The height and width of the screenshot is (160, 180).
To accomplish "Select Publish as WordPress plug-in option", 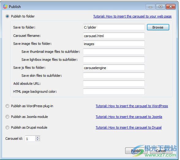I will click(x=7, y=106).
